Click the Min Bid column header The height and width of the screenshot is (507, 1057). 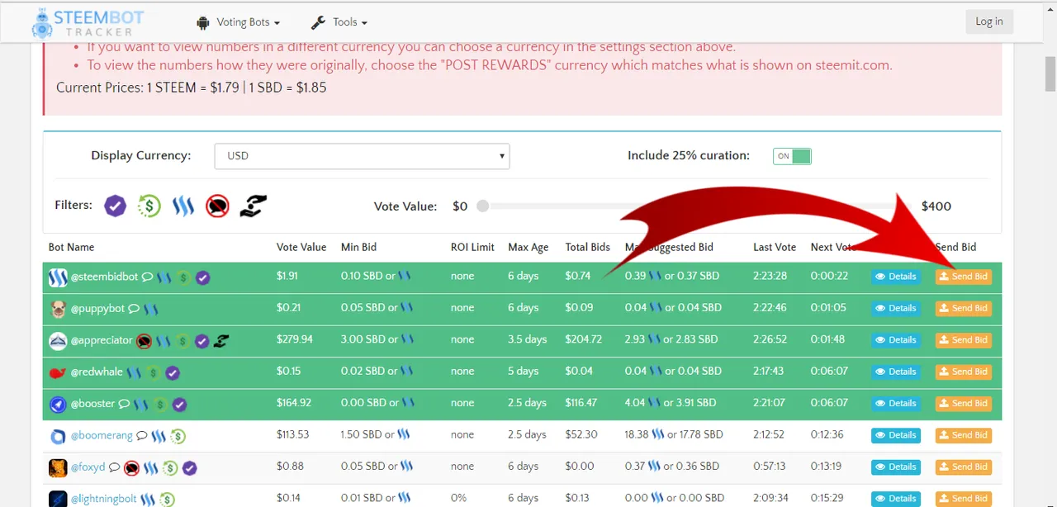click(358, 247)
